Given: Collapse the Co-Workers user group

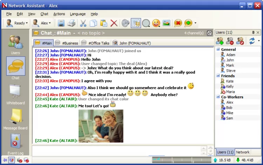Looking at the screenshot, I should pyautogui.click(x=218, y=97).
